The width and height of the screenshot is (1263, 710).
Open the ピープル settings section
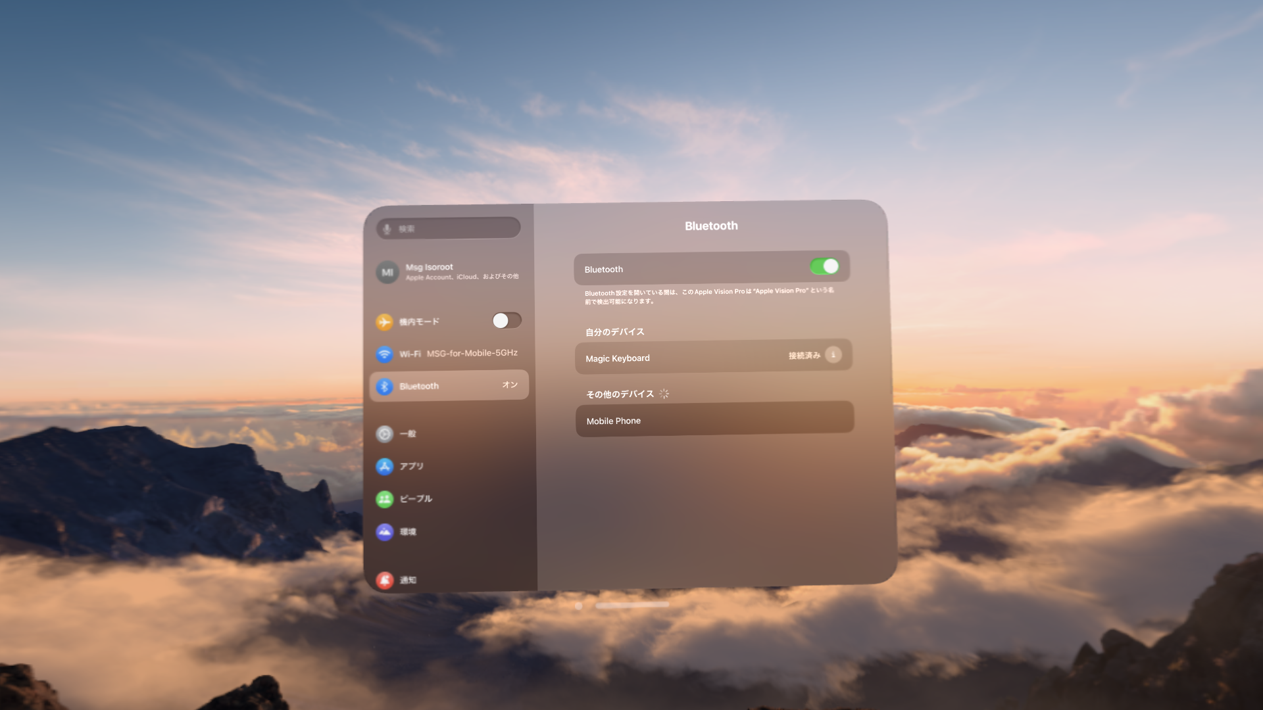(449, 499)
